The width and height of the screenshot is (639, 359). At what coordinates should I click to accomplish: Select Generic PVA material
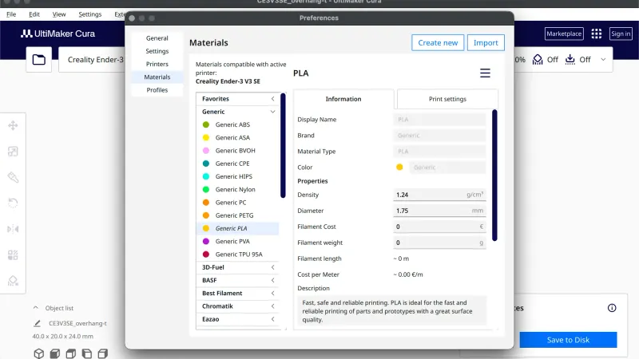237,242
